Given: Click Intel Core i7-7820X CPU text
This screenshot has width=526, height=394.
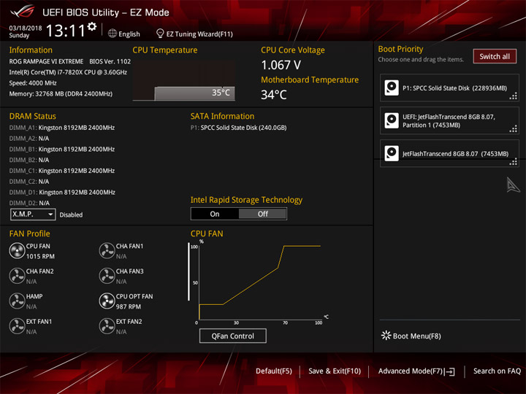Looking at the screenshot, I should point(68,72).
